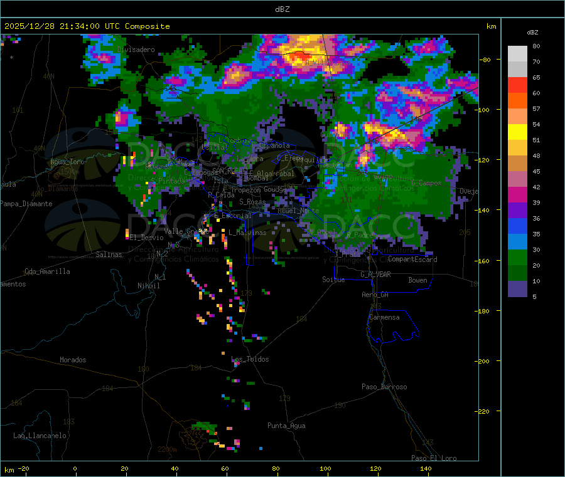Click the Española label

(274, 145)
